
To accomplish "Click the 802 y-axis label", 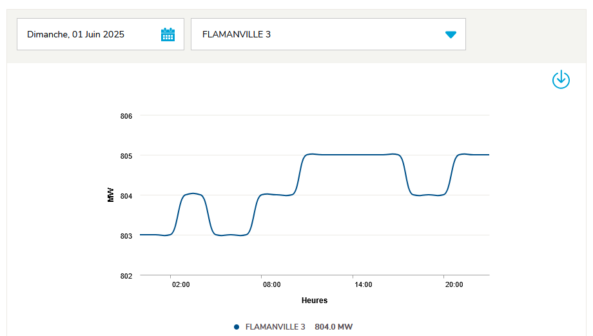I will click(126, 276).
